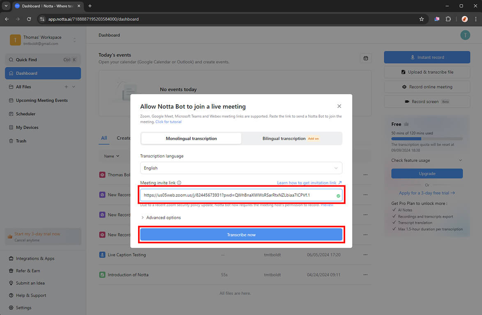Open the Chrome profile avatar
Viewport: 482px width, 315px height.
[x=464, y=19]
